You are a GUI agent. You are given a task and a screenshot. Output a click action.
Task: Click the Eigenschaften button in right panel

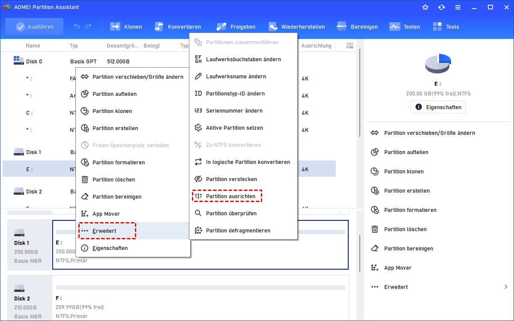coord(438,107)
